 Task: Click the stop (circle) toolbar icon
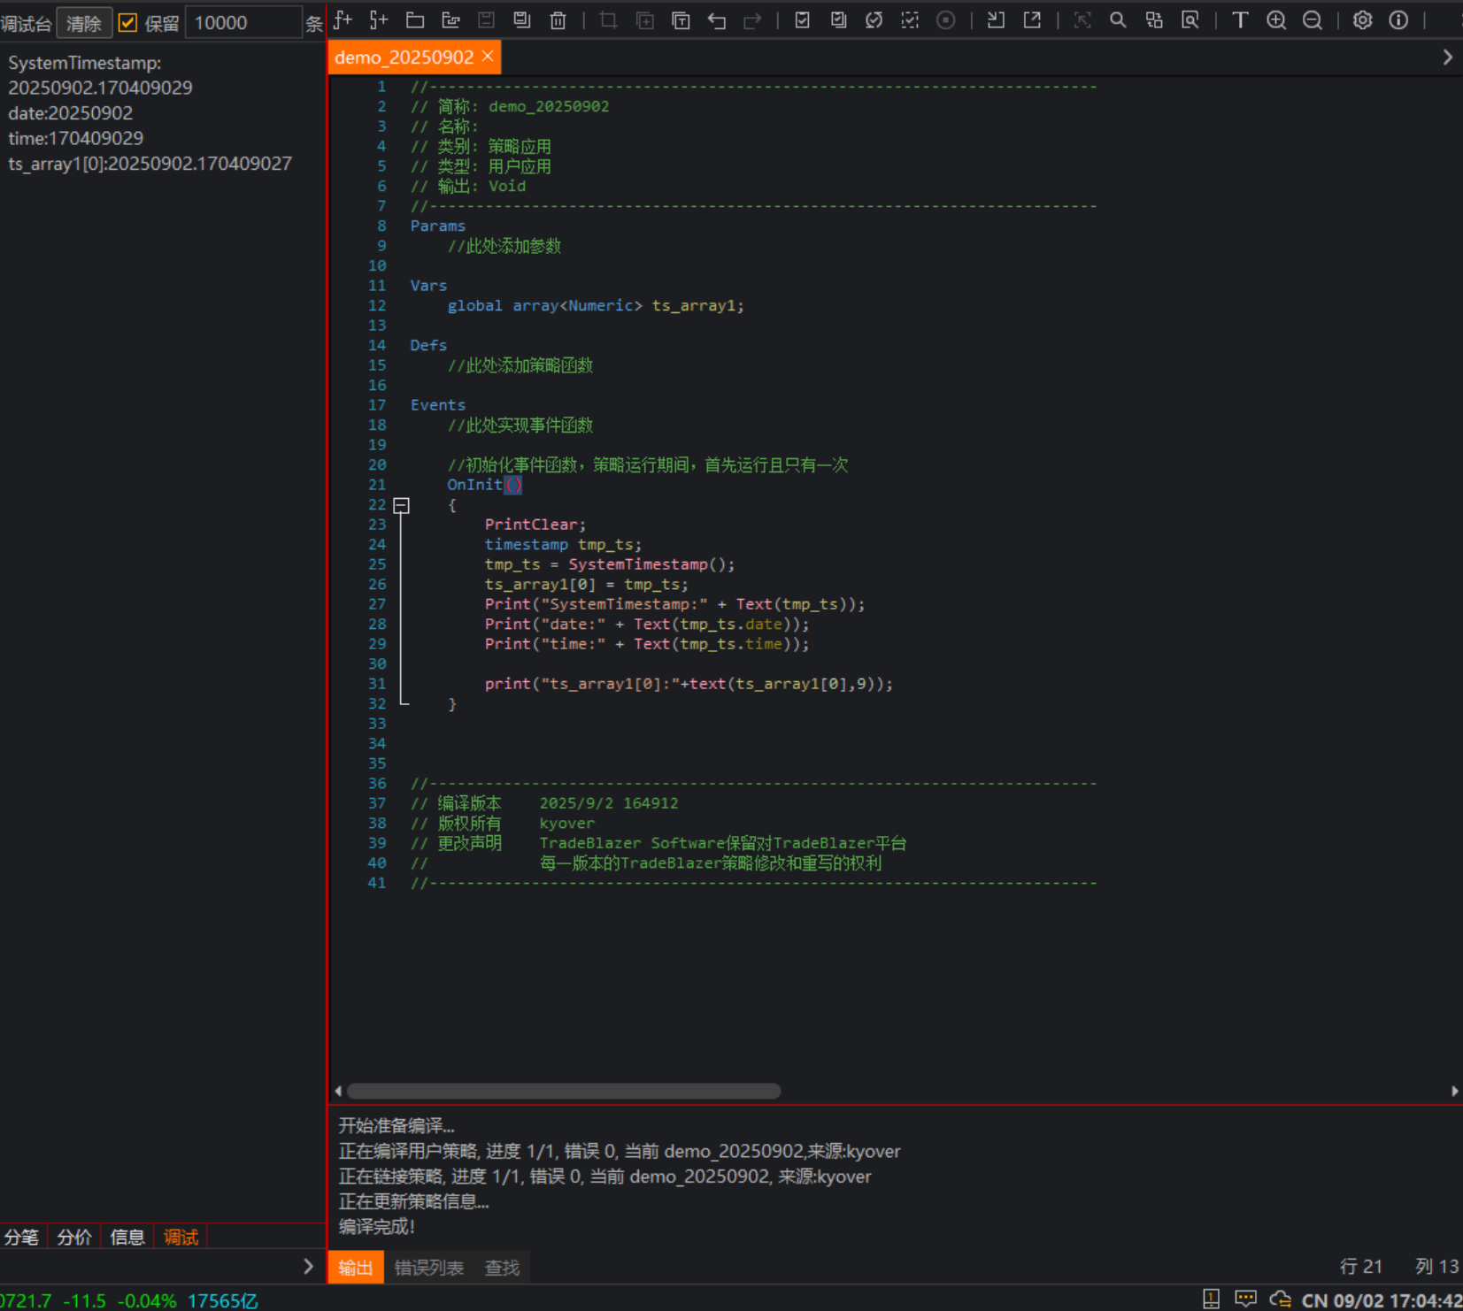click(946, 20)
